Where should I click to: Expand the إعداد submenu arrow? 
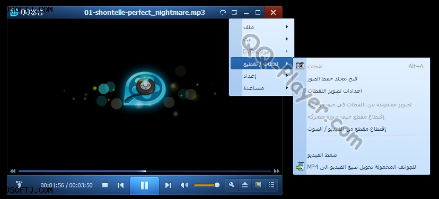[x=287, y=76]
